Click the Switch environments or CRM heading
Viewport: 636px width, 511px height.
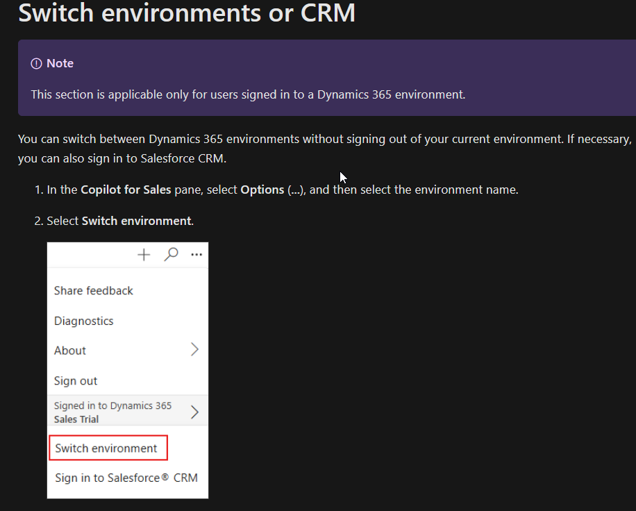pyautogui.click(x=187, y=13)
